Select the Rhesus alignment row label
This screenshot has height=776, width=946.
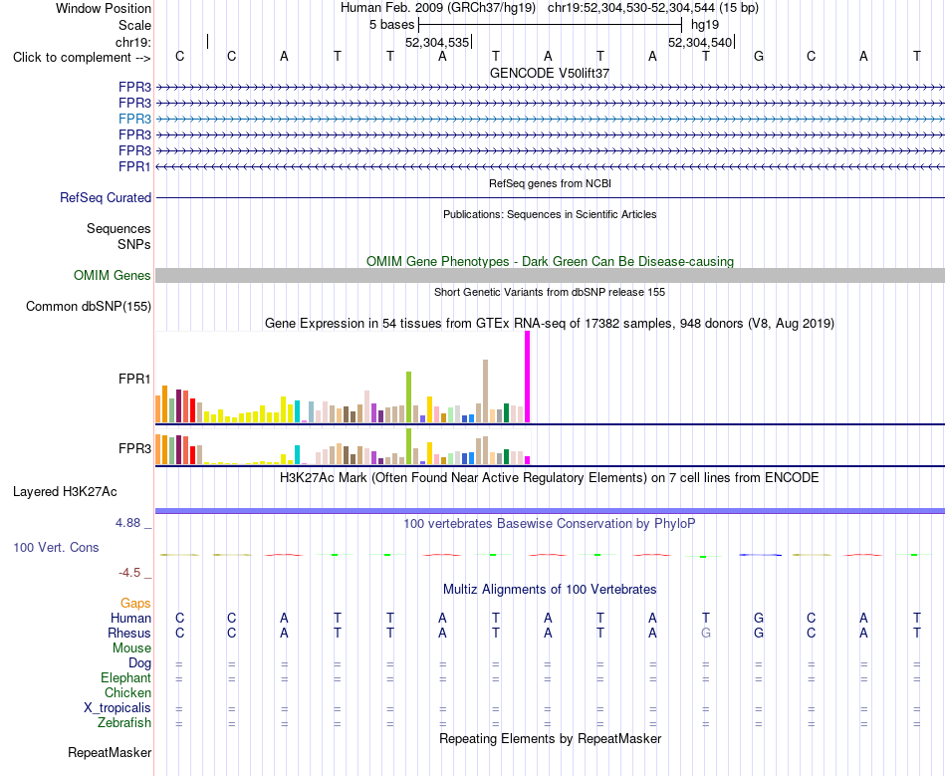pos(129,633)
